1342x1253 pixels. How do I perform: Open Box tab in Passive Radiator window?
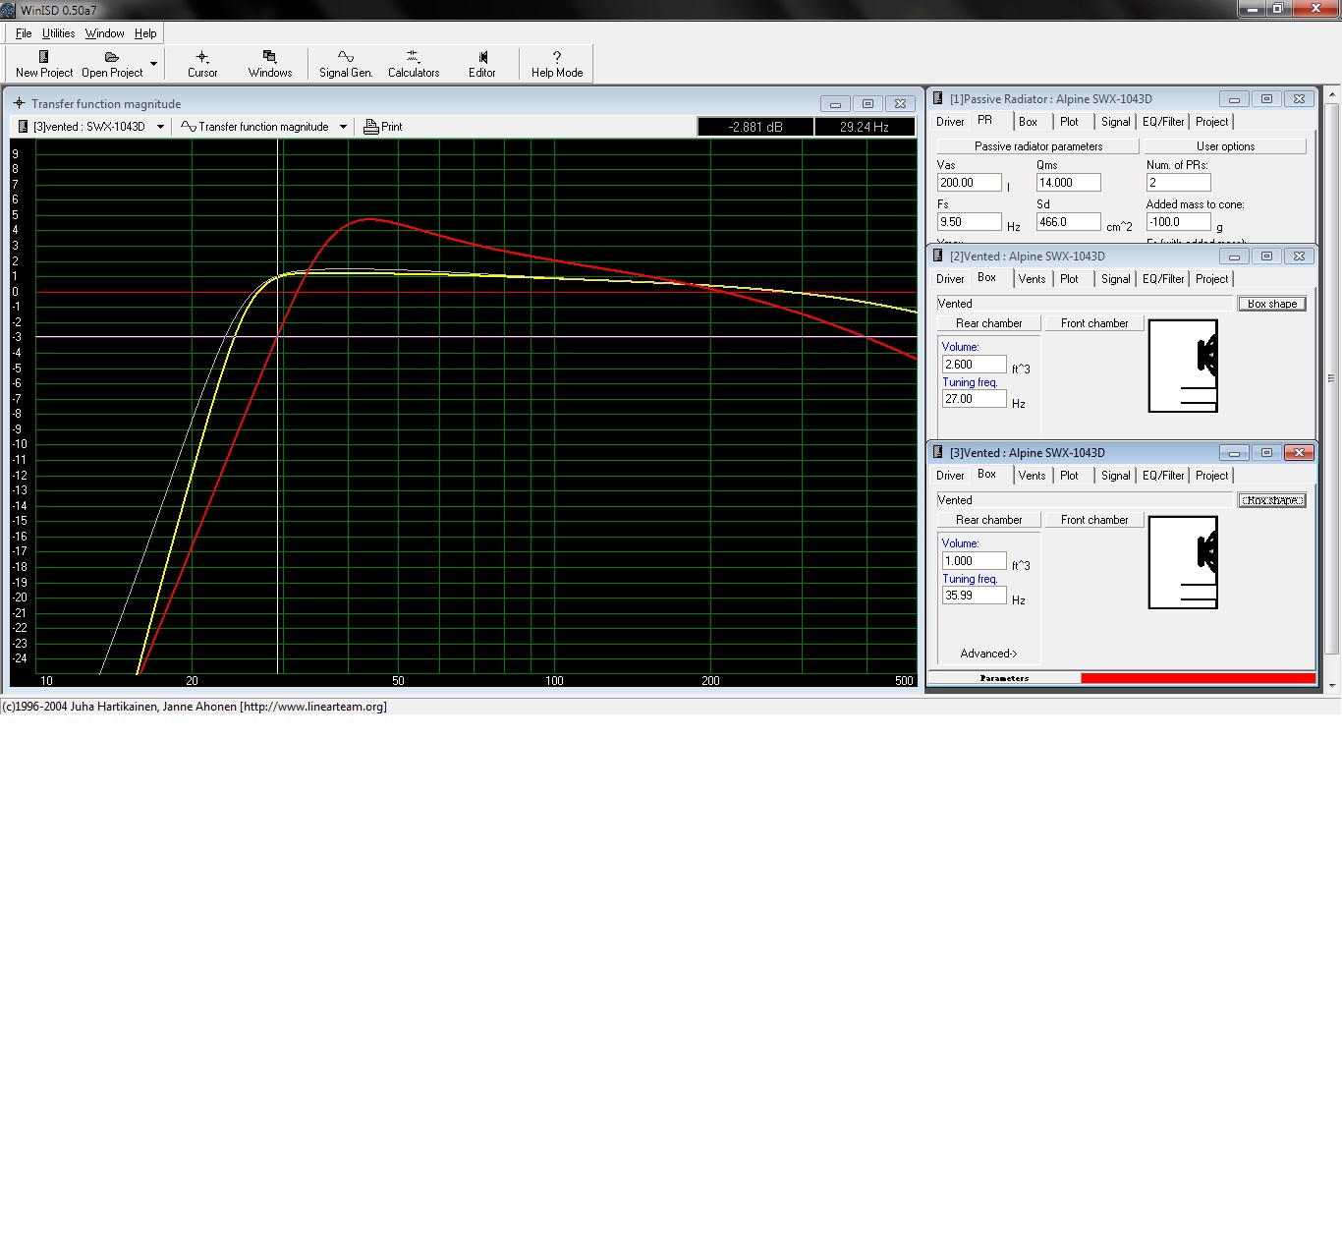coord(1028,122)
